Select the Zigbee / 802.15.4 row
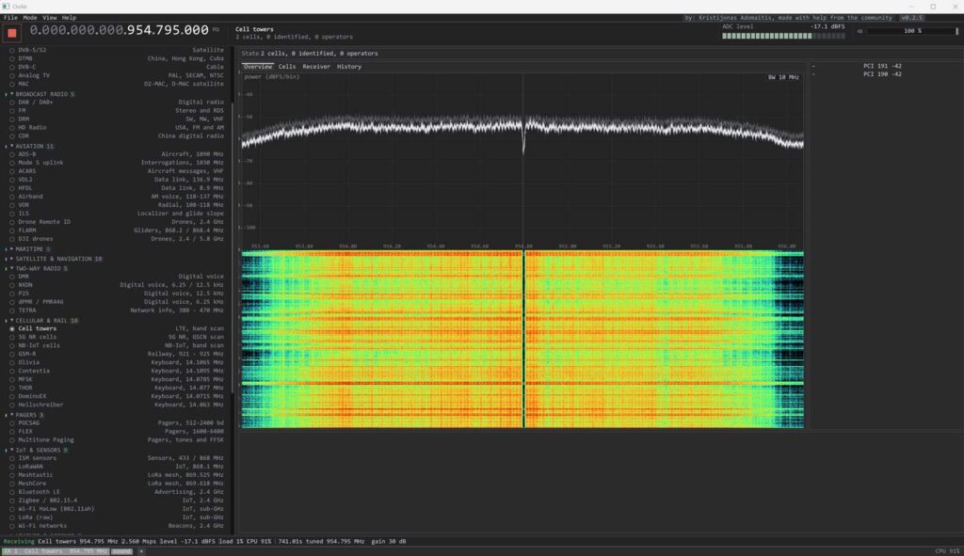The height and width of the screenshot is (556, 964). click(x=117, y=500)
